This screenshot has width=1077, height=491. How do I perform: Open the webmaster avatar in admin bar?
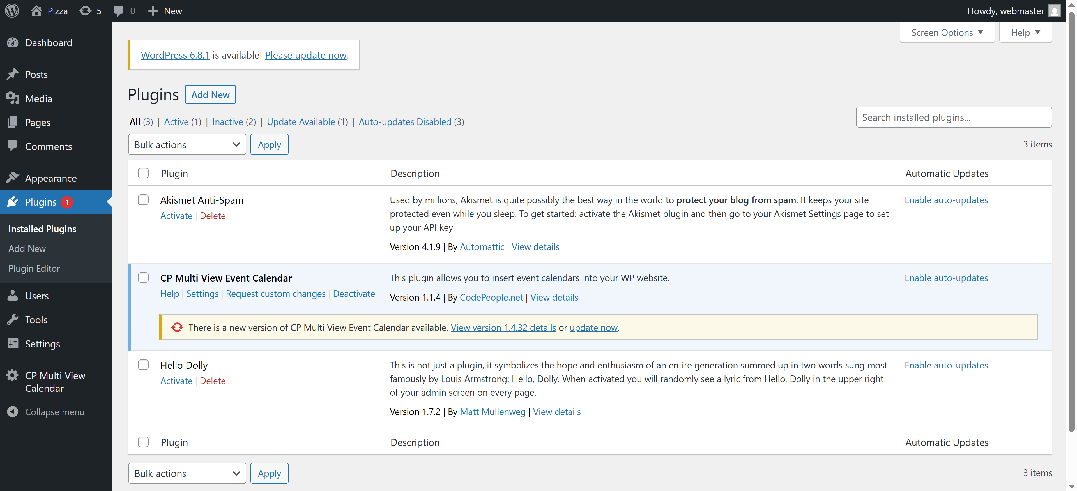pyautogui.click(x=1055, y=11)
